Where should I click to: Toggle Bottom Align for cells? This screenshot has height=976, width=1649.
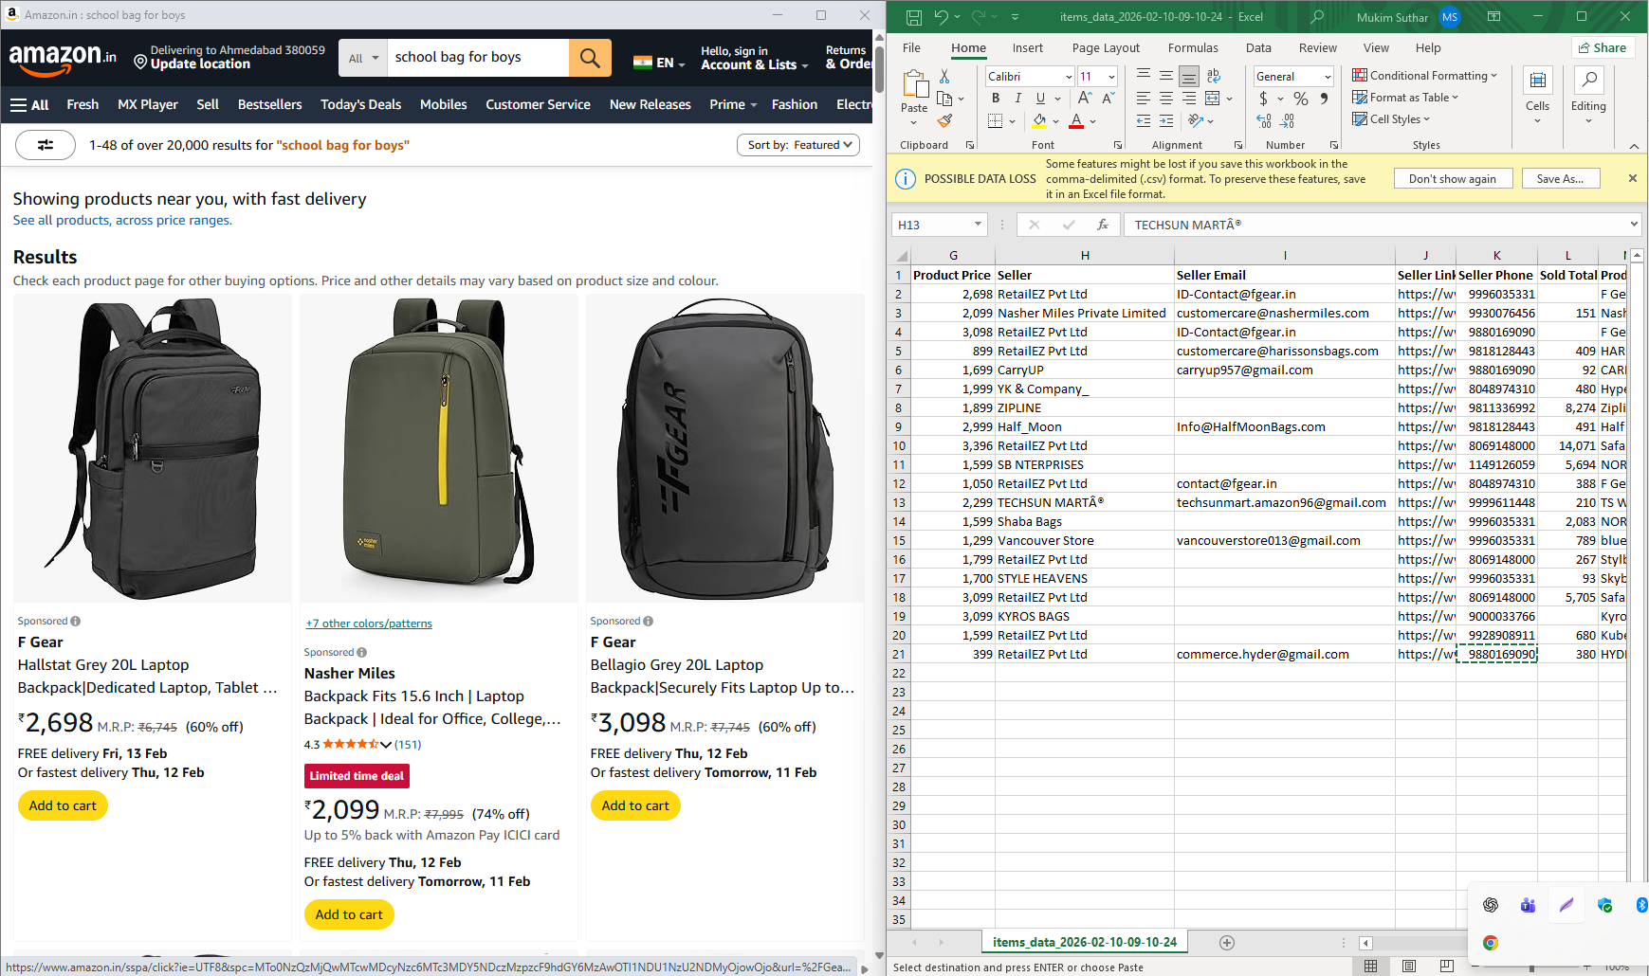pos(1188,77)
